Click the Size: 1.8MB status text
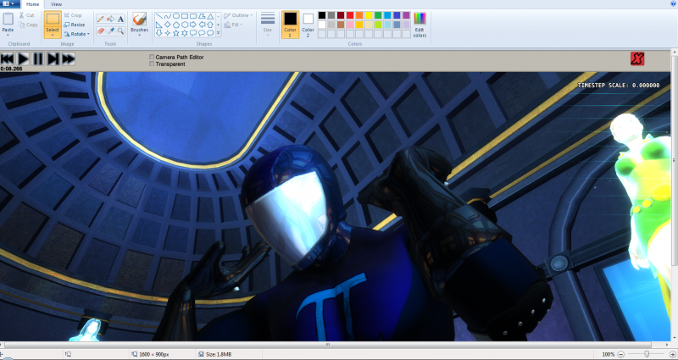Image resolution: width=678 pixels, height=360 pixels. click(x=219, y=354)
